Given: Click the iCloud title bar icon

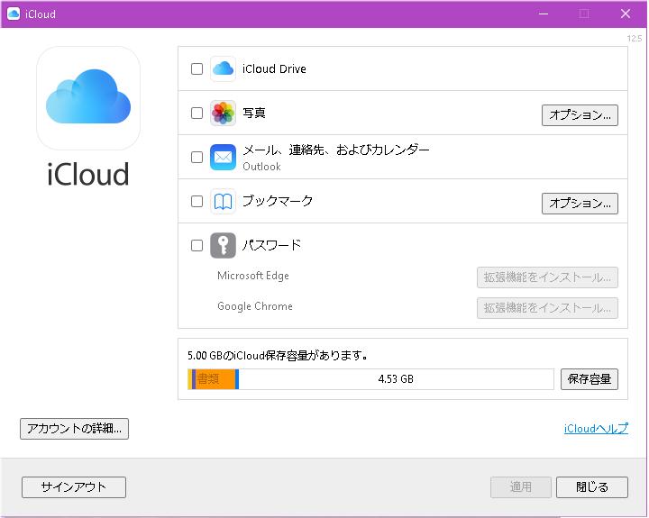Looking at the screenshot, I should tap(14, 14).
